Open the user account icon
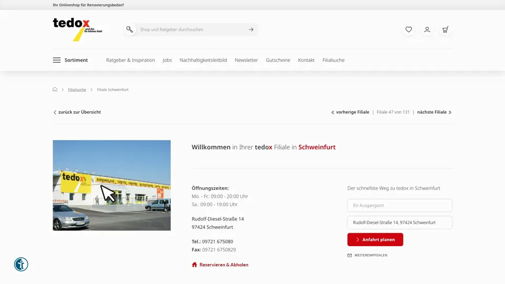The height and width of the screenshot is (284, 505). (x=427, y=29)
